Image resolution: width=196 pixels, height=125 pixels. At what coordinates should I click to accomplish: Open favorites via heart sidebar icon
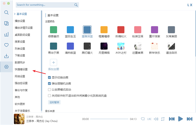(7, 45)
